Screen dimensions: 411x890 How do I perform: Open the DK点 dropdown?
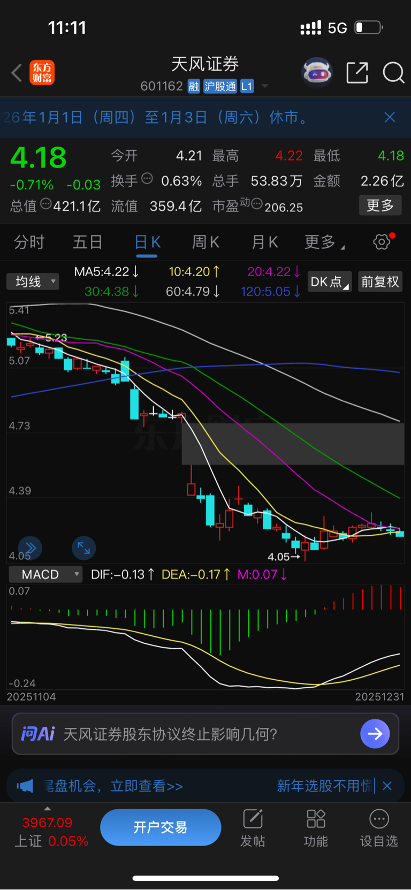tap(330, 282)
